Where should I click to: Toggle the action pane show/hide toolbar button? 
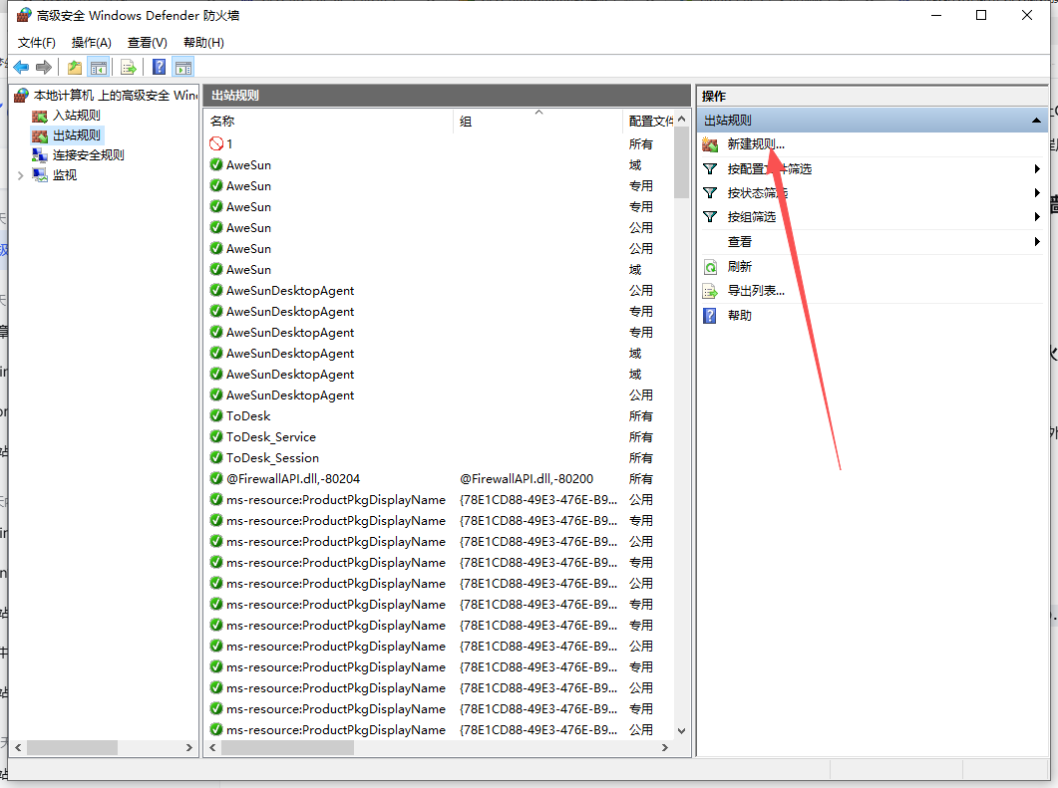tap(182, 67)
